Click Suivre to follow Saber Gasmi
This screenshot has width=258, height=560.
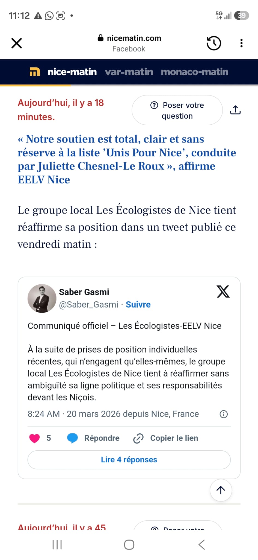[x=138, y=305]
